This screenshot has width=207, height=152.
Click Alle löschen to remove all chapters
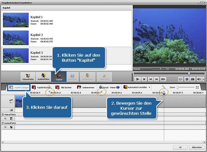63,87
